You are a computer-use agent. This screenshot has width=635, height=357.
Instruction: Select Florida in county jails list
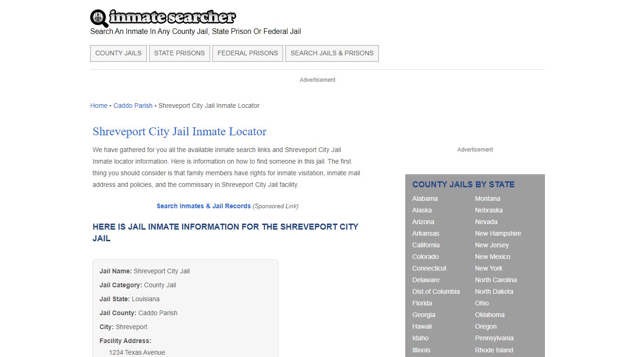(x=422, y=303)
